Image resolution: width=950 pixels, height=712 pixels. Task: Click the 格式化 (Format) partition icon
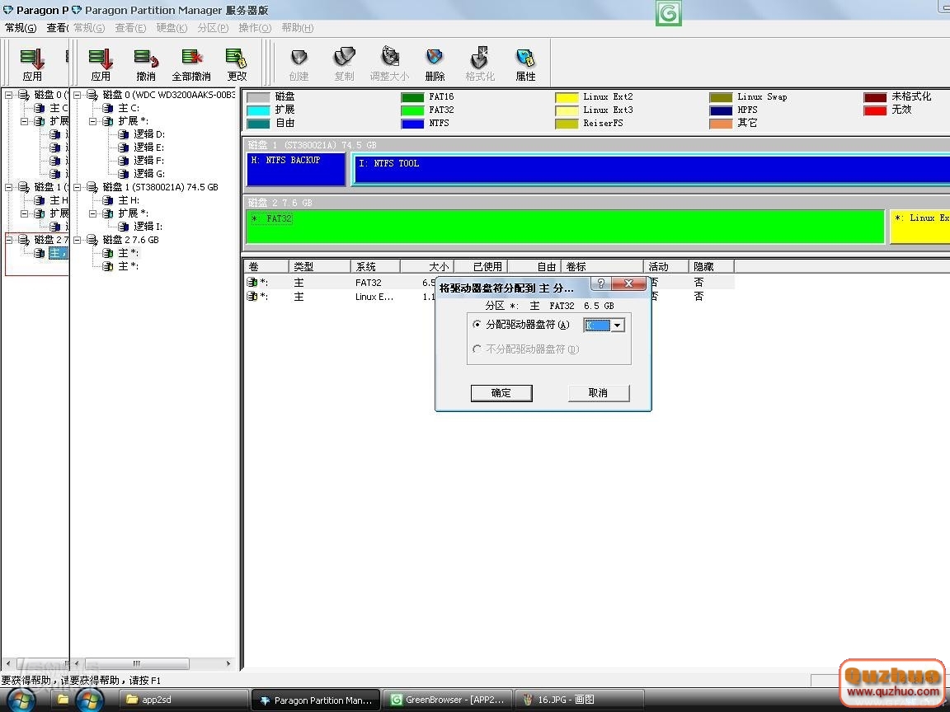click(x=480, y=63)
